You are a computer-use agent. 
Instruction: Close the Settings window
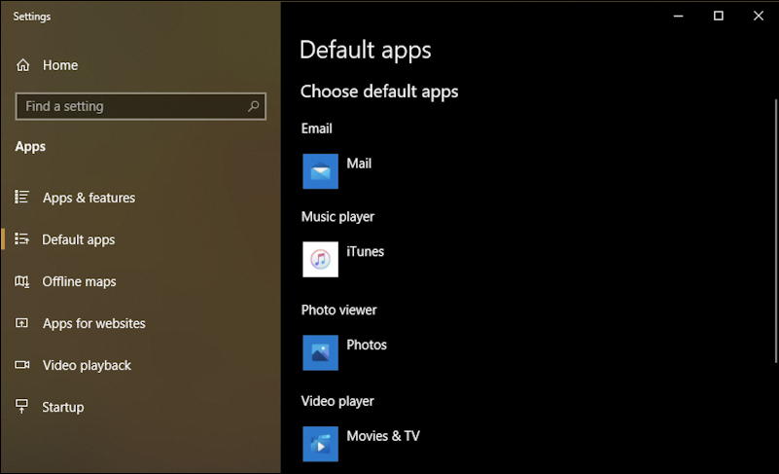coord(759,16)
